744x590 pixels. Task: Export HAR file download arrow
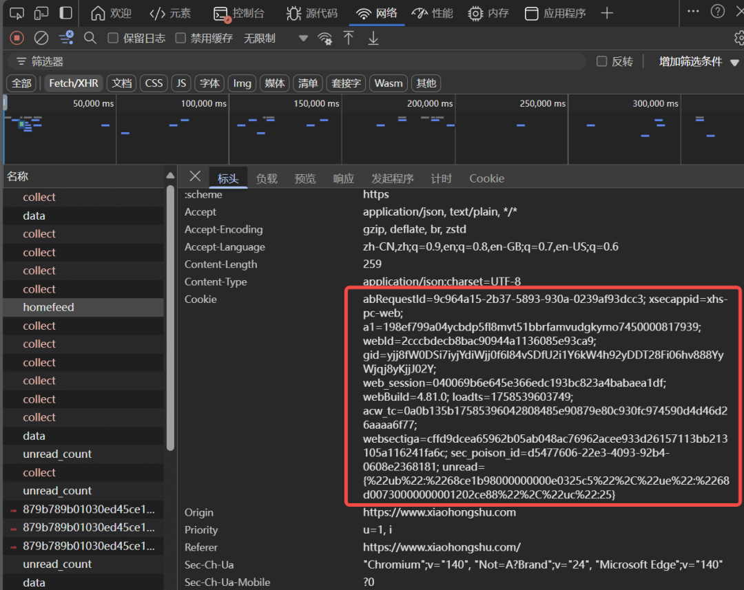point(373,39)
